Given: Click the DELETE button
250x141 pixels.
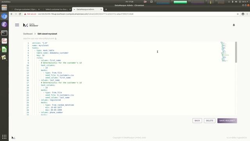Looking at the screenshot, I should pos(209,121).
